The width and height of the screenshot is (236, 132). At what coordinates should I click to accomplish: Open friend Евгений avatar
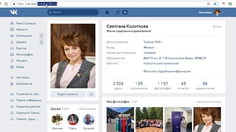[88, 120]
